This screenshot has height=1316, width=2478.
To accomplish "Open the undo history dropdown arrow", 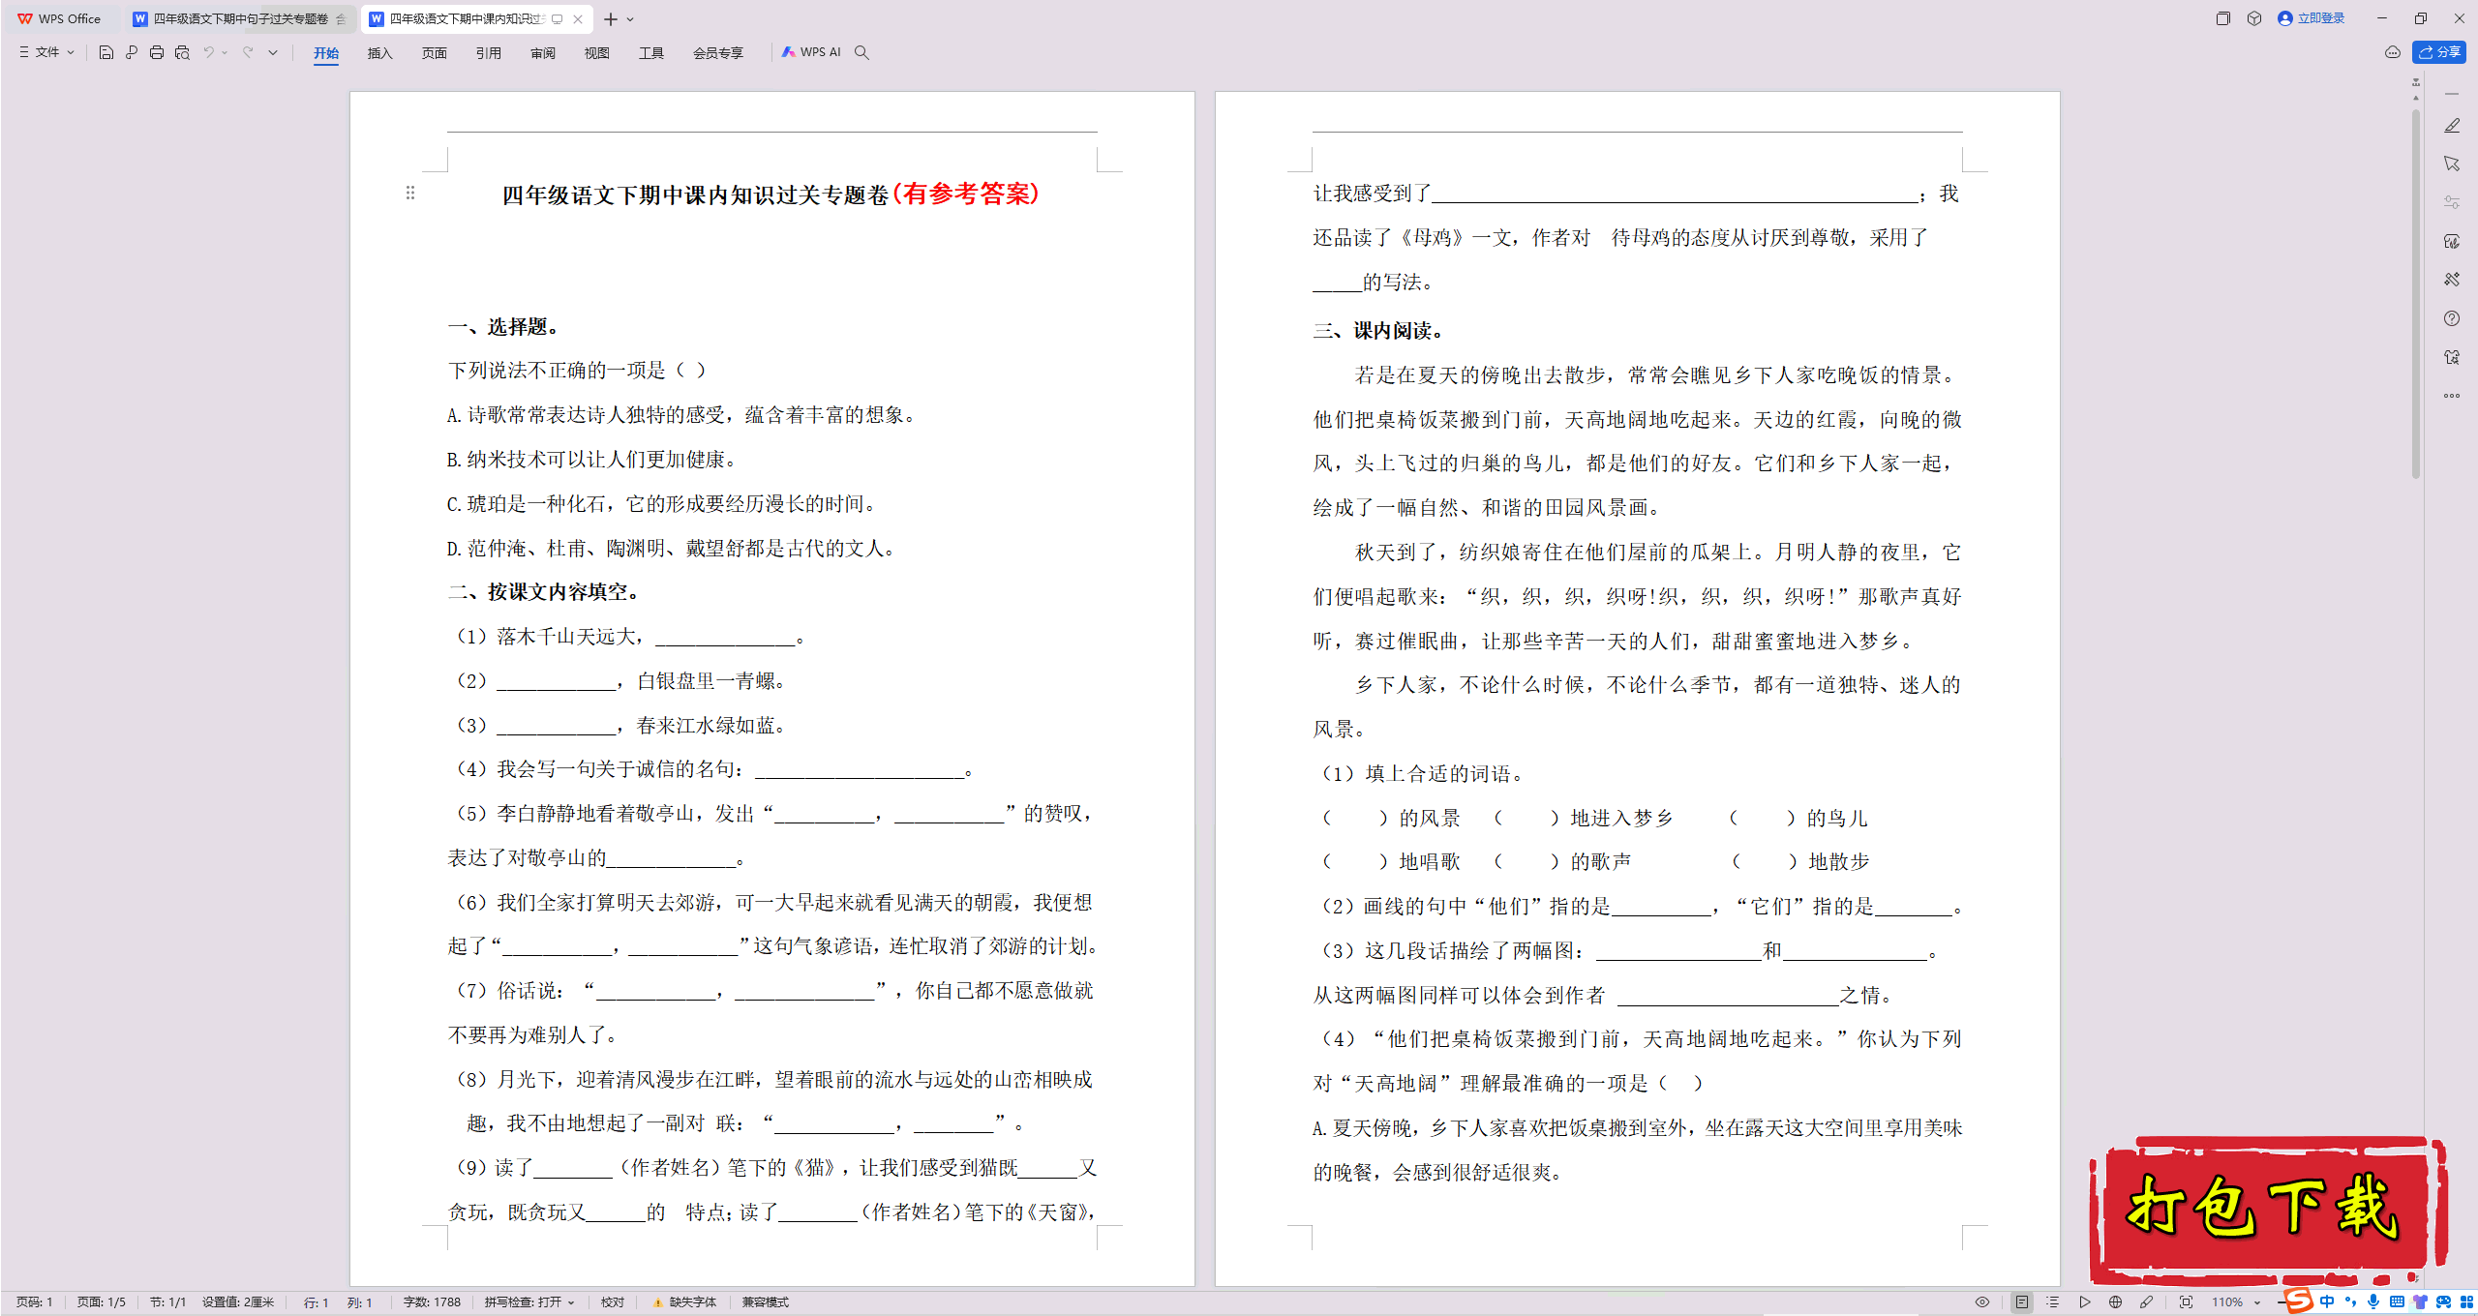I will (225, 52).
